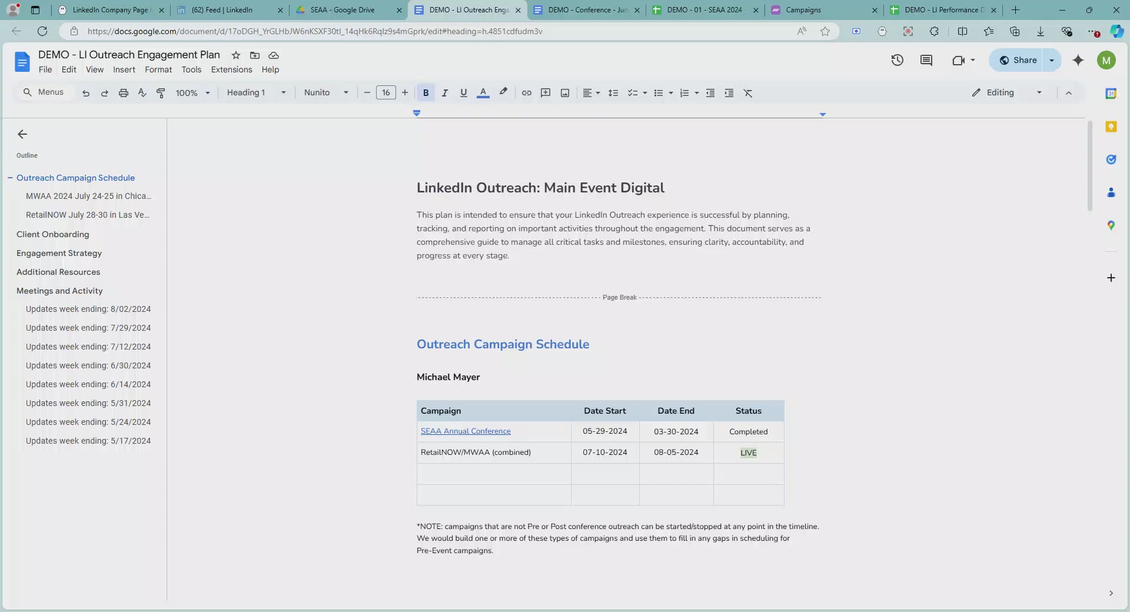Open the text alignment dropdown
1130x612 pixels.
(591, 93)
